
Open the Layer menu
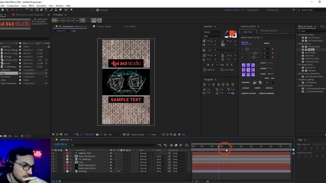point(24,6)
